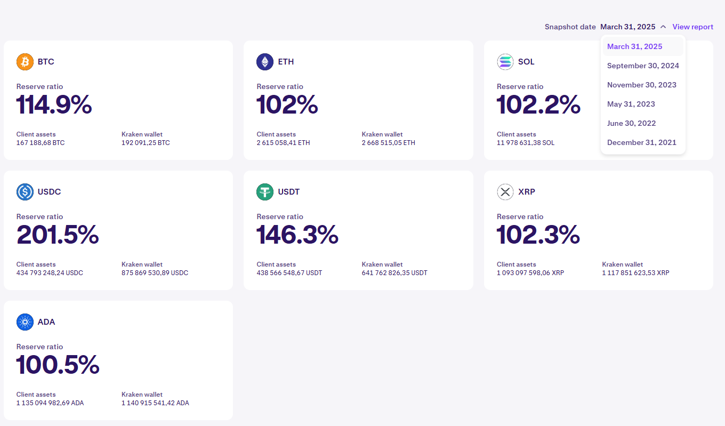
Task: Click client assets 2 615 058,41 ETH
Action: pyautogui.click(x=283, y=143)
